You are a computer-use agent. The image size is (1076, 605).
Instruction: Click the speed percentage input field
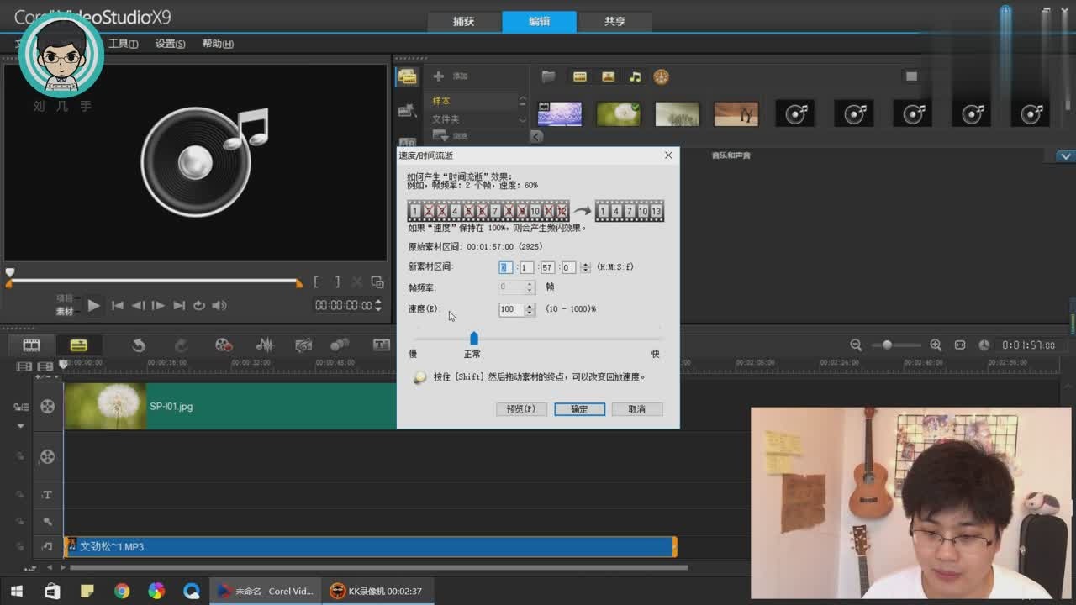click(511, 309)
